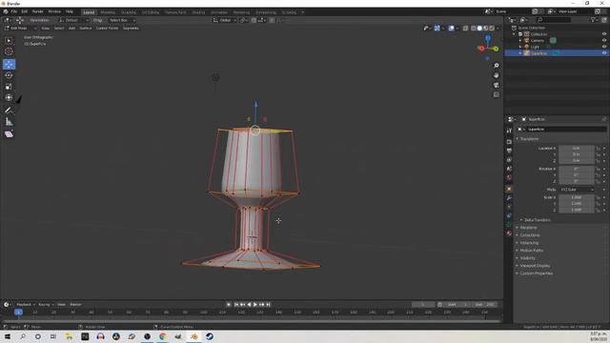Select the Select Box tool in toolbar
Viewport: 610px width, 343px height.
[9, 41]
